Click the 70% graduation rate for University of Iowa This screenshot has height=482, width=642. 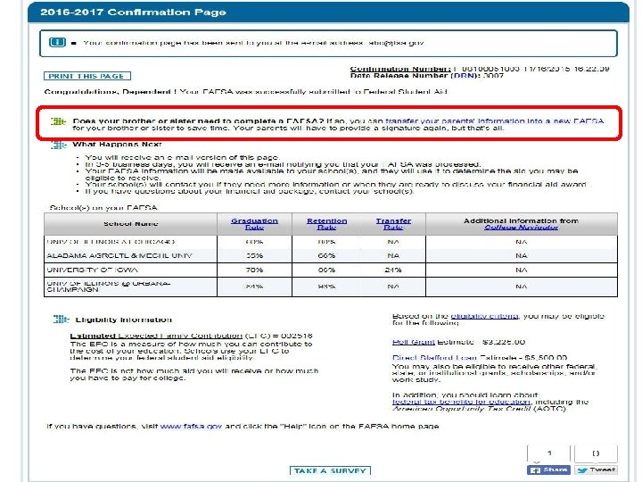click(x=254, y=270)
